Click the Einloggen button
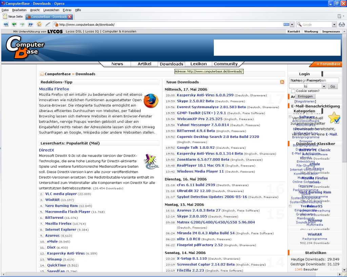 tap(305, 96)
